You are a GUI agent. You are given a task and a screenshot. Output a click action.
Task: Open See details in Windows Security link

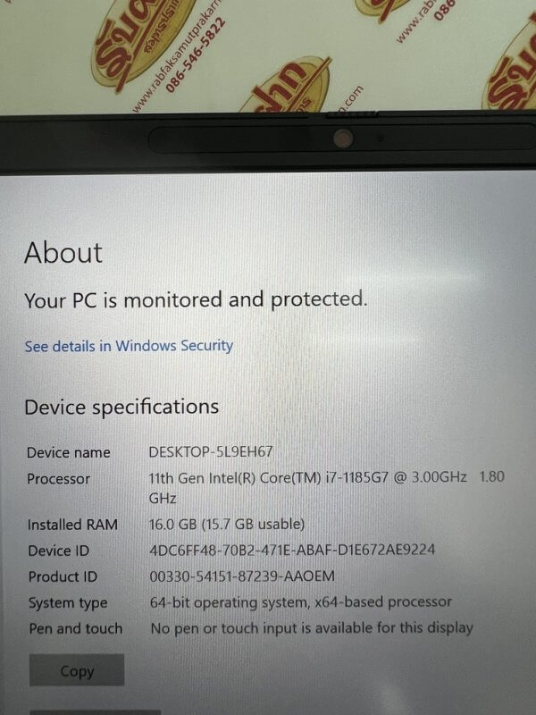[x=129, y=346]
